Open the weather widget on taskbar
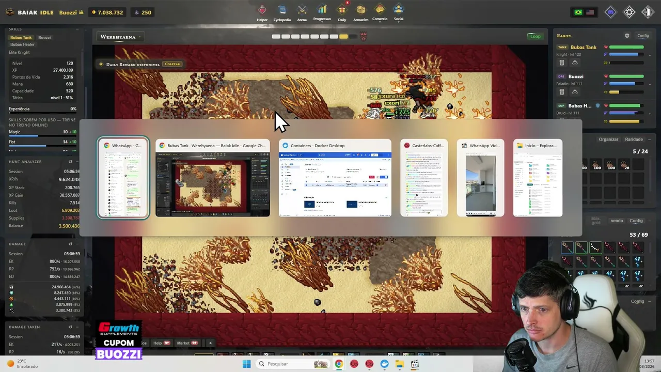 point(23,364)
